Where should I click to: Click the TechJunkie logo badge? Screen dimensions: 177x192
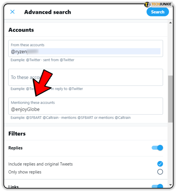click(158, 4)
